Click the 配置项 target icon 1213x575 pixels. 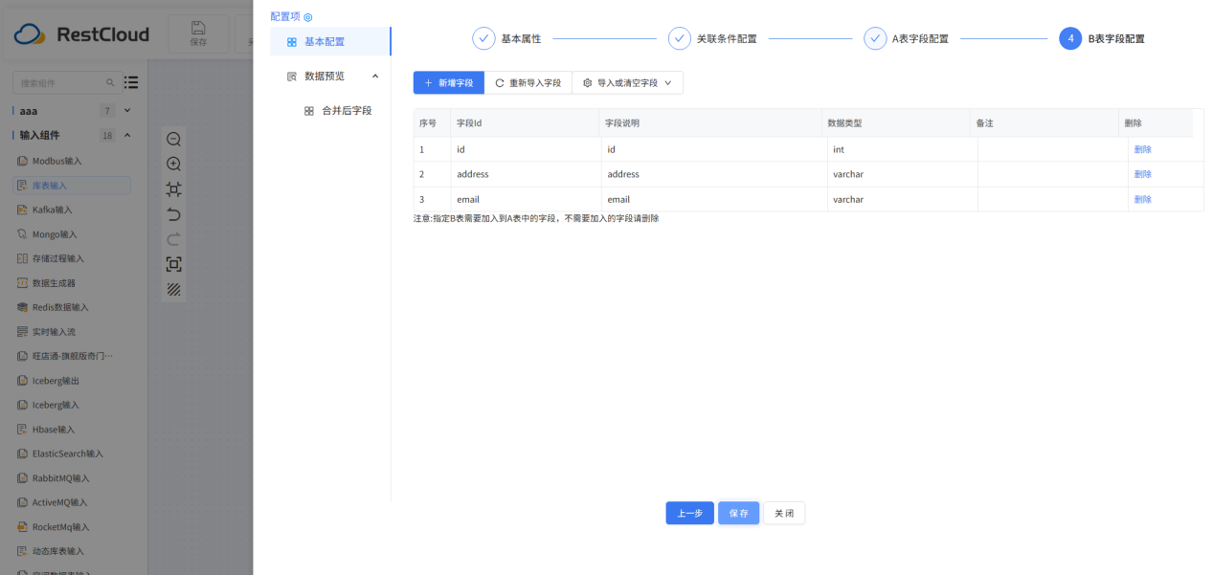pos(308,17)
